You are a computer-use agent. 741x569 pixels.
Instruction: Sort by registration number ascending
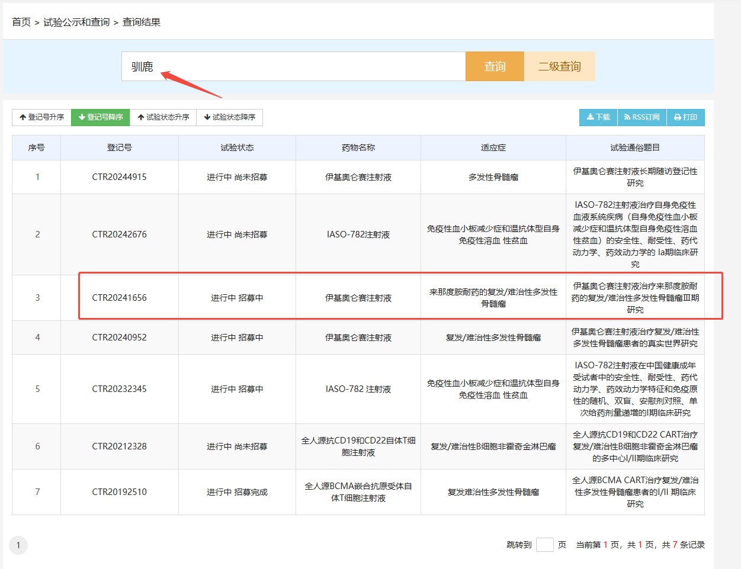41,117
